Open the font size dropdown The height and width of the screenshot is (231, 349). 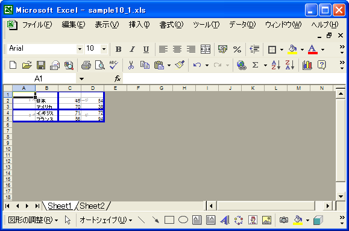tap(104, 49)
